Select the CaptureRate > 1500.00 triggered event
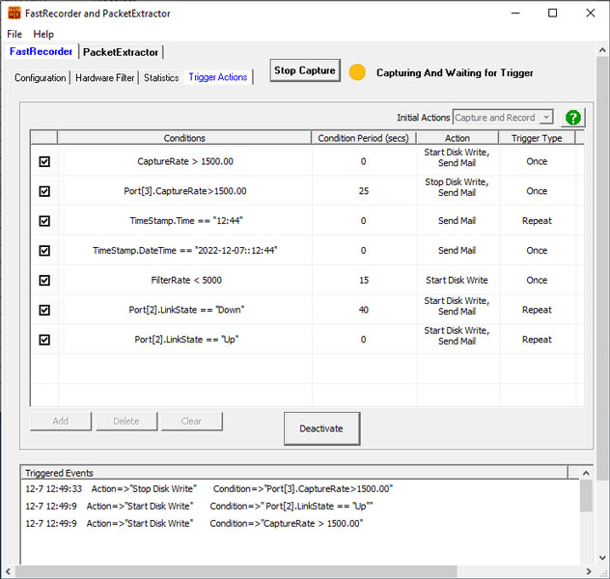The image size is (610, 579). coord(194,523)
